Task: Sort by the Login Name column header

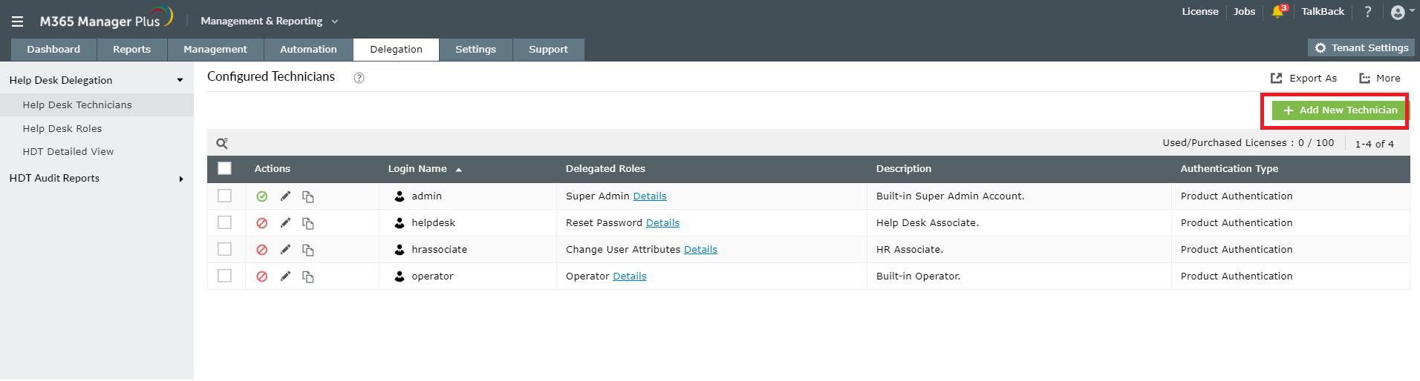Action: (x=417, y=169)
